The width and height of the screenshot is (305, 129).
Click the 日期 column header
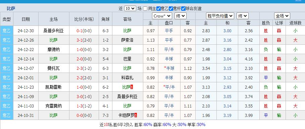[x=26, y=19]
